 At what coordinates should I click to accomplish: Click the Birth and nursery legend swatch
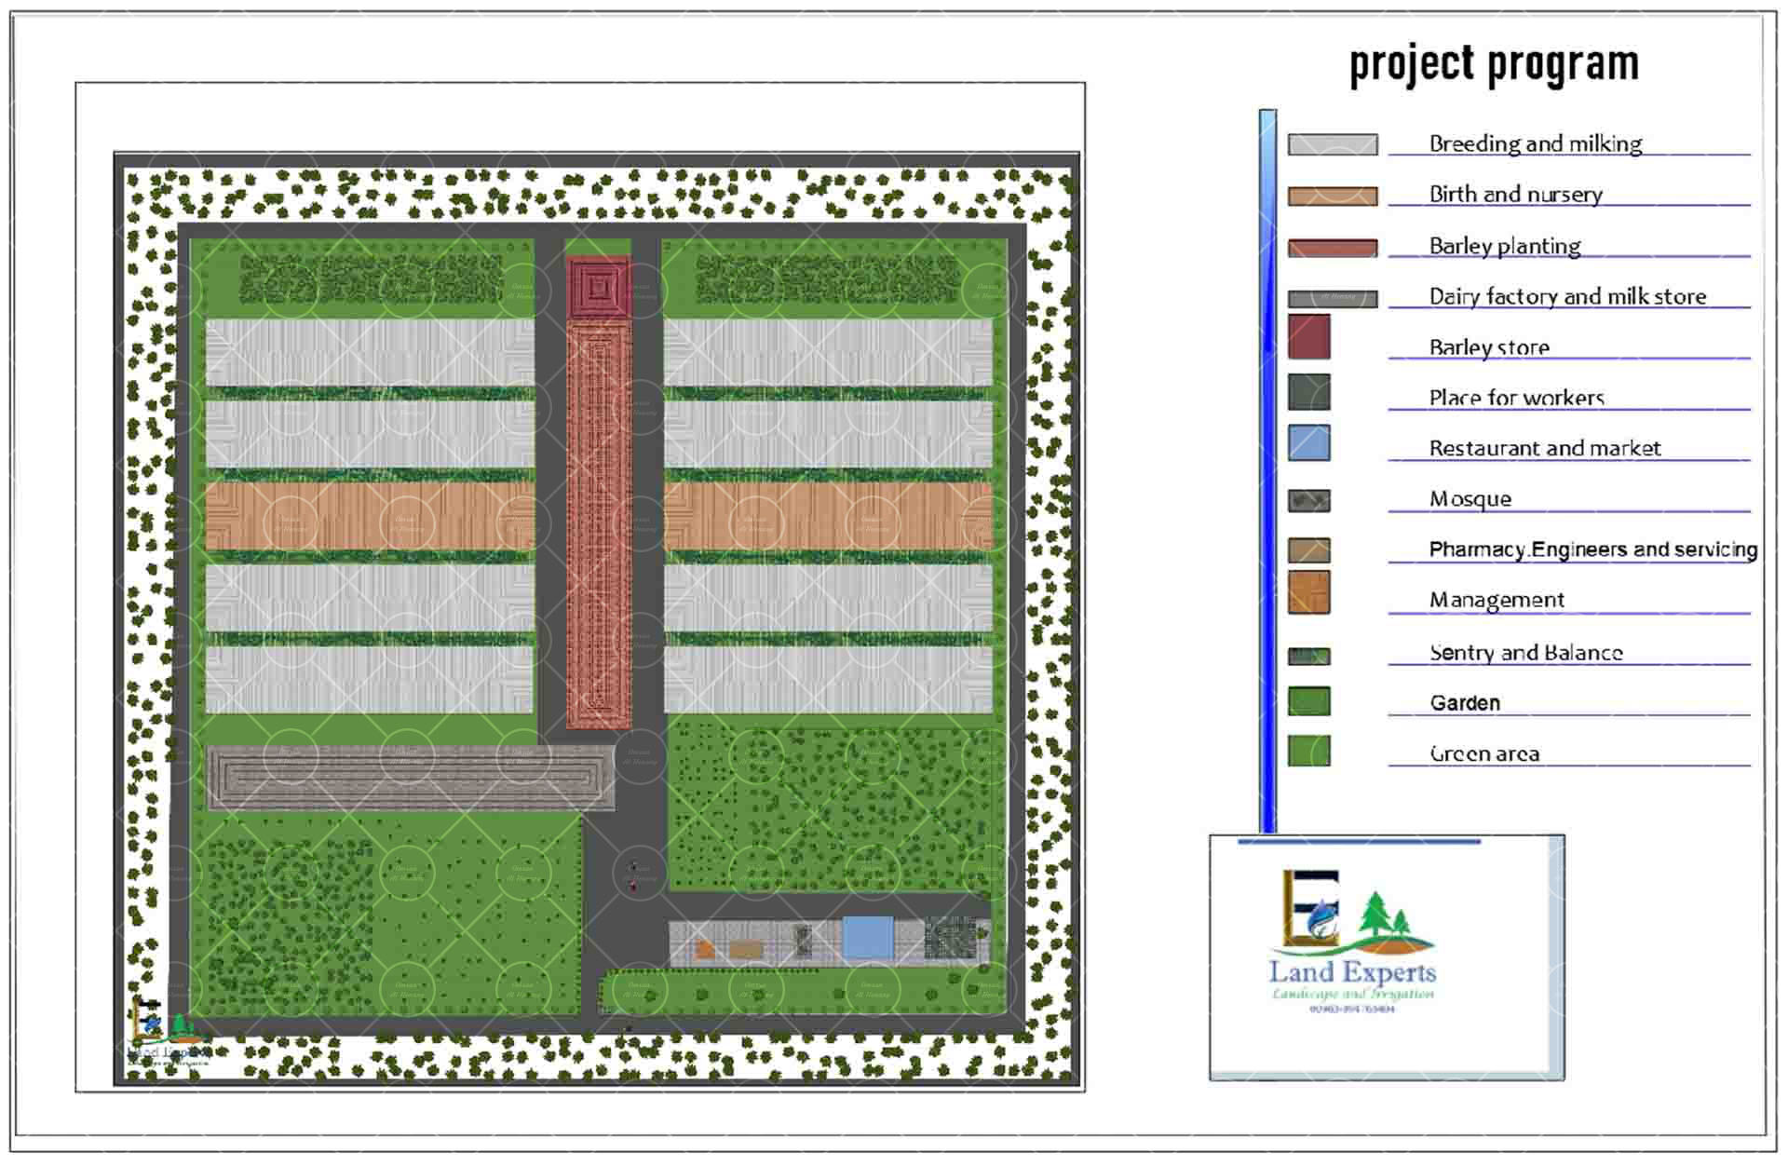[1332, 196]
